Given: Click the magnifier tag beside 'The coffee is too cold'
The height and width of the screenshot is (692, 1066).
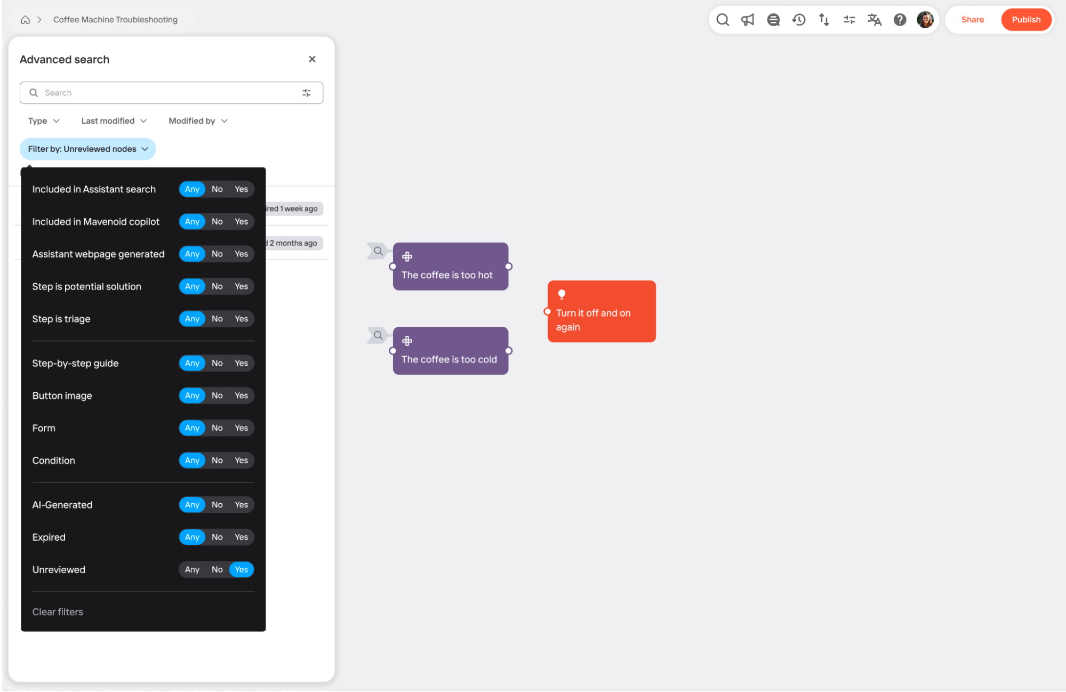Looking at the screenshot, I should coord(378,335).
